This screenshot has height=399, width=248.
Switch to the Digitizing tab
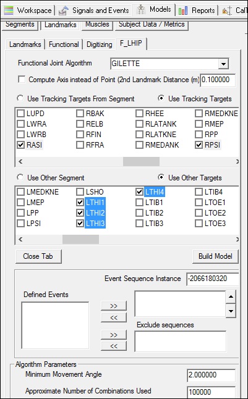[99, 44]
